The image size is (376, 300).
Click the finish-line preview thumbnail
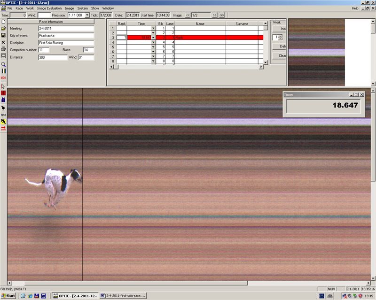pyautogui.click(x=316, y=53)
